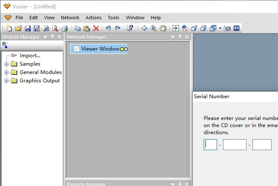Screen dimensions: 278x186
Task: Open the Module Manager panel dropdown arrow
Action: 45,37
